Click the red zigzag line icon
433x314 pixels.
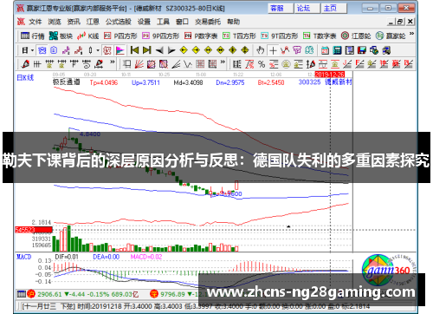(285, 50)
